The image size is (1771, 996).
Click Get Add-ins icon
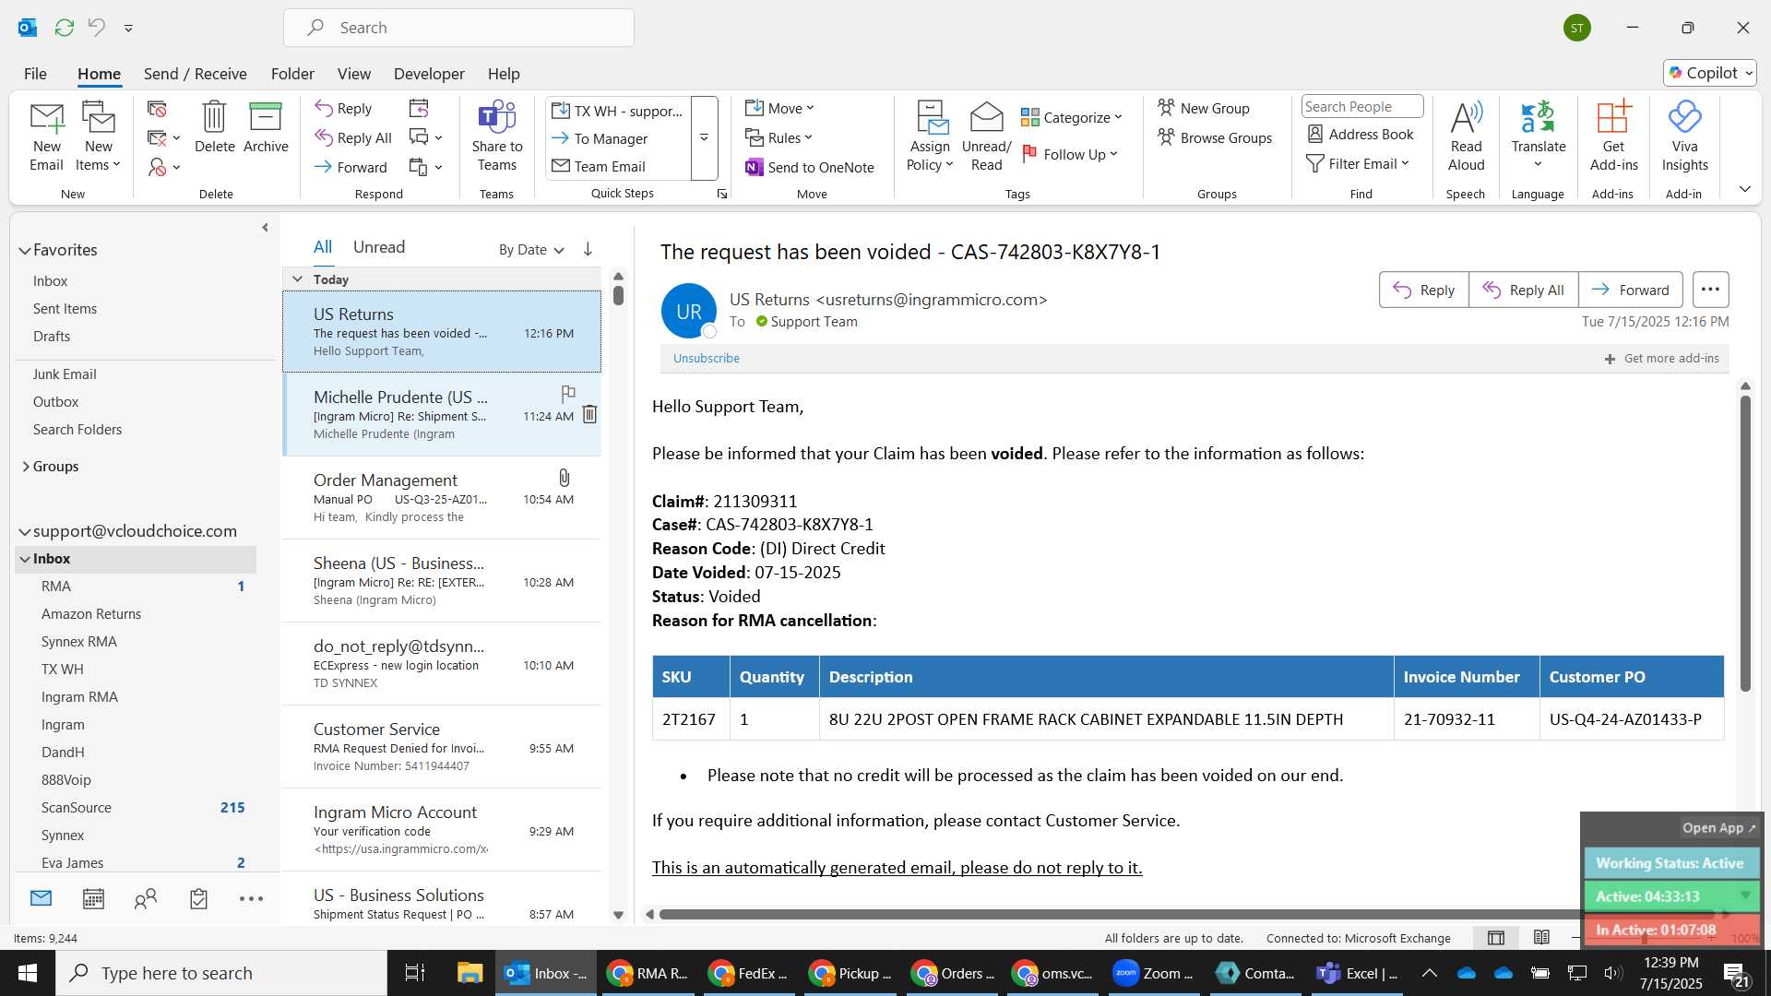click(1613, 136)
